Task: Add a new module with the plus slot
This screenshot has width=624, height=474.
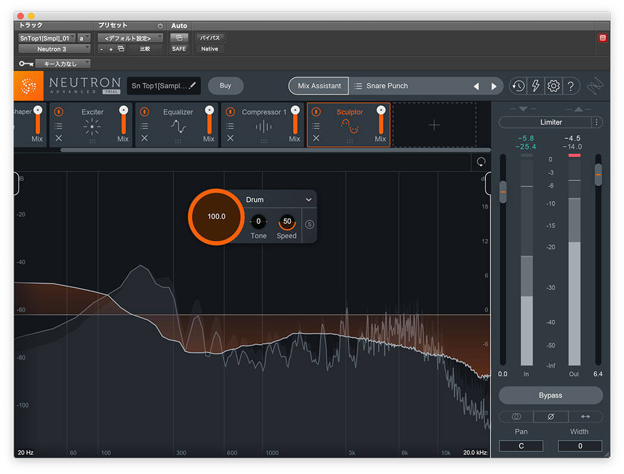Action: tap(434, 125)
